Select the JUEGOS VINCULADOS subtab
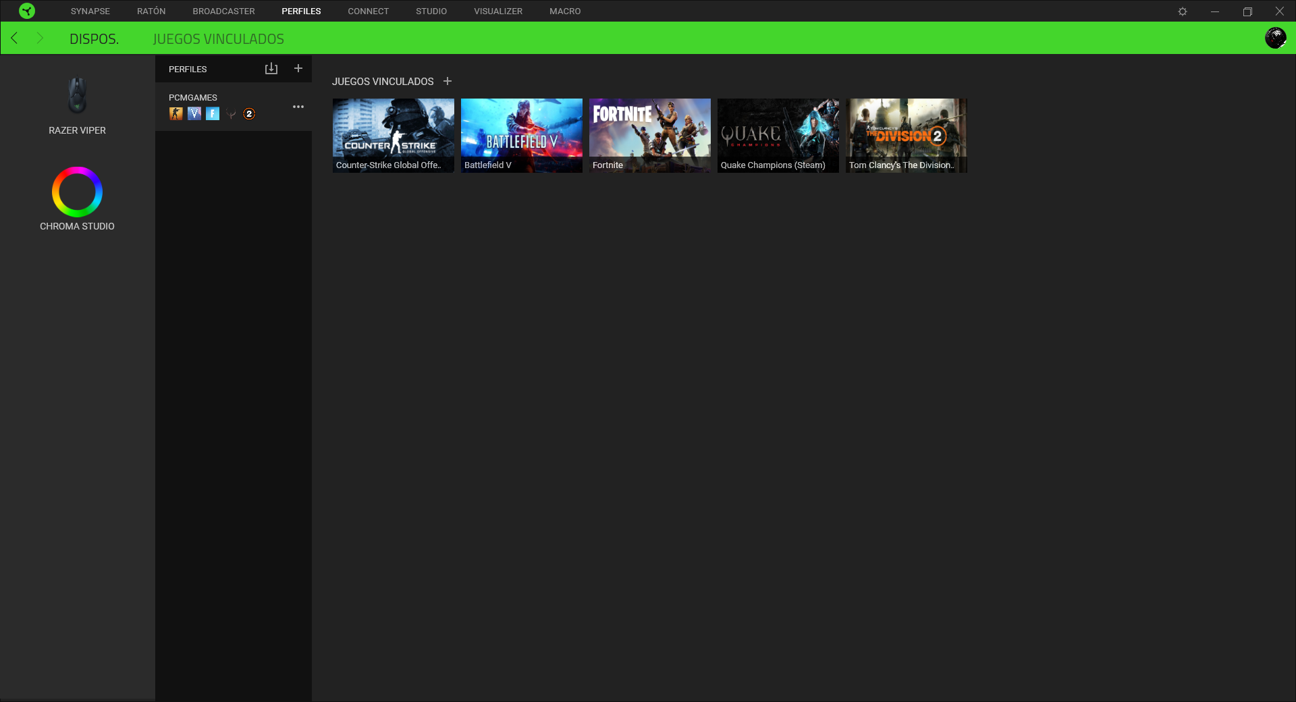 (218, 39)
